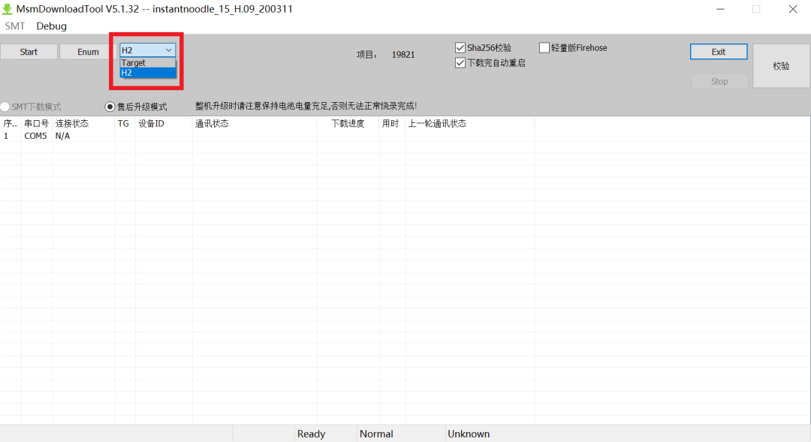Image resolution: width=811 pixels, height=442 pixels.
Task: Click the 串口号 column header
Action: tap(37, 124)
